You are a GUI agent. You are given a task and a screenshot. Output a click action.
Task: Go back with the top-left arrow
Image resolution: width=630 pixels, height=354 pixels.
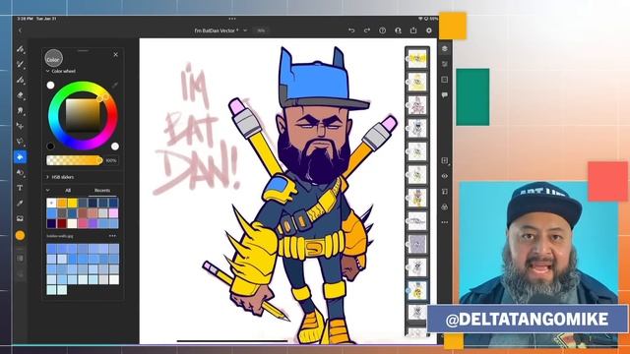(x=20, y=30)
